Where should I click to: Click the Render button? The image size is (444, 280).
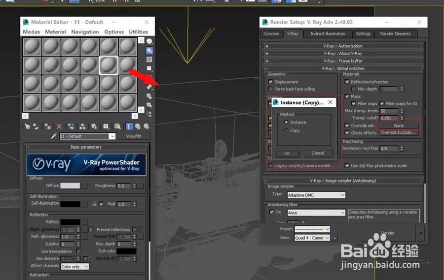click(x=388, y=233)
